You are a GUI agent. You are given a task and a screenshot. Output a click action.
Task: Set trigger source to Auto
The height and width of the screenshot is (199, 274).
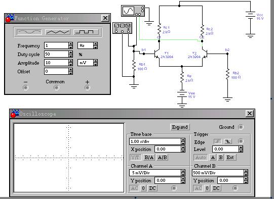(x=201, y=158)
